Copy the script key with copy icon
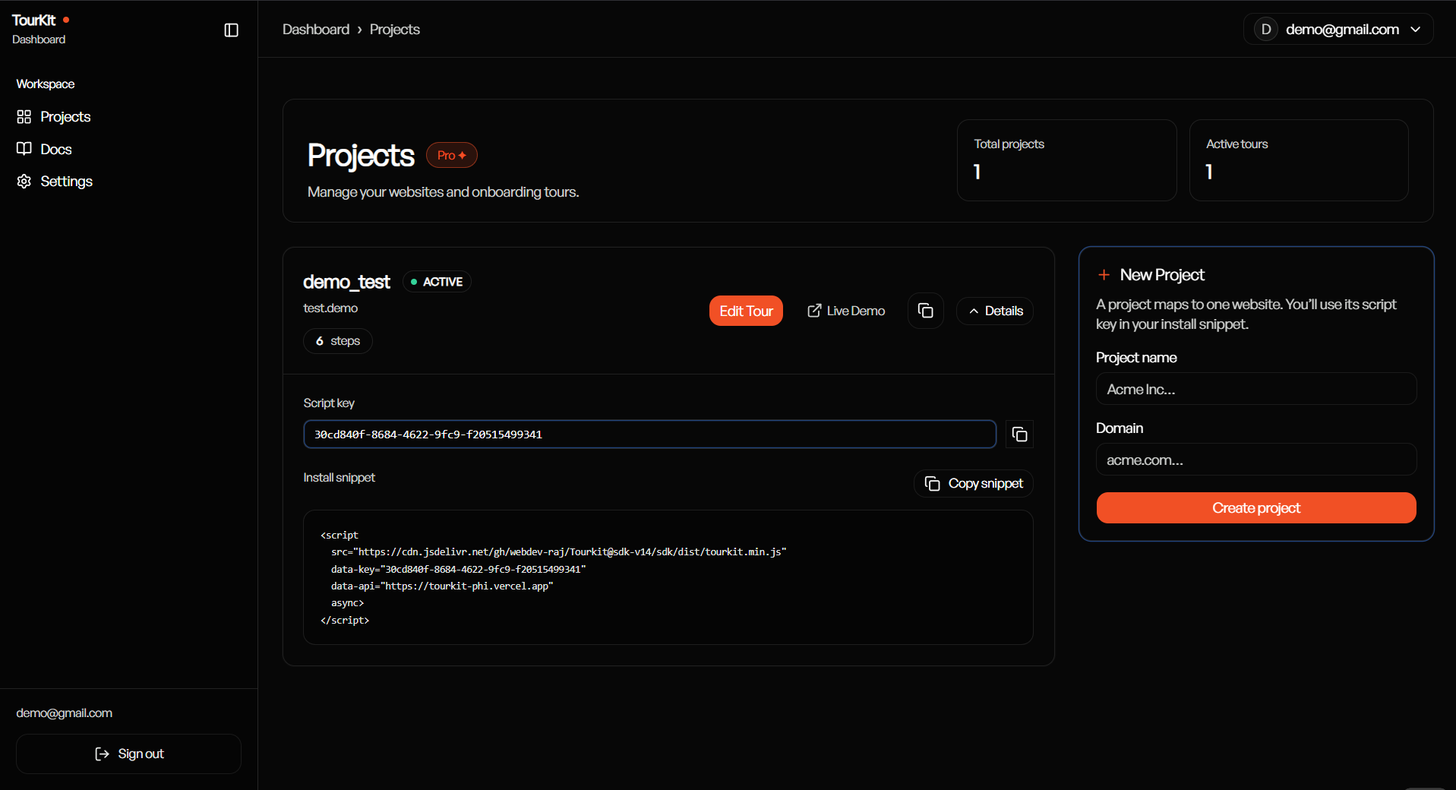Image resolution: width=1456 pixels, height=790 pixels. click(1019, 434)
